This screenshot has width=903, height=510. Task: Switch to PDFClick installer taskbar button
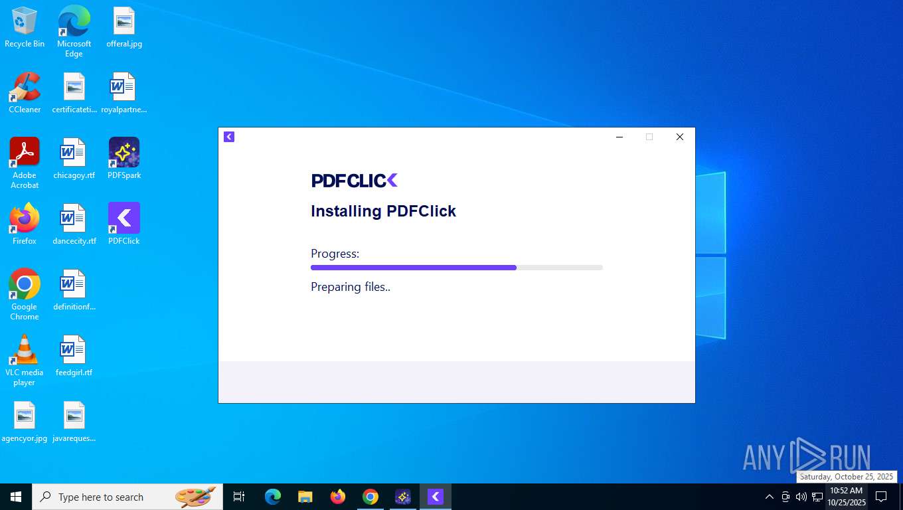tap(436, 497)
